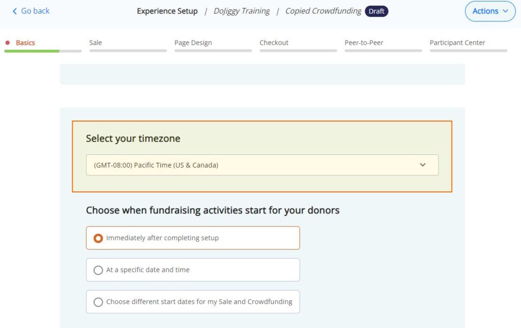Click the Go back link
Image resolution: width=521 pixels, height=328 pixels.
(35, 11)
